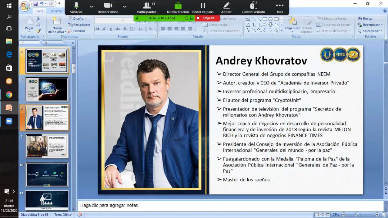Open the Anotar annotation tool
This screenshot has width=388, height=218.
[x=226, y=8]
